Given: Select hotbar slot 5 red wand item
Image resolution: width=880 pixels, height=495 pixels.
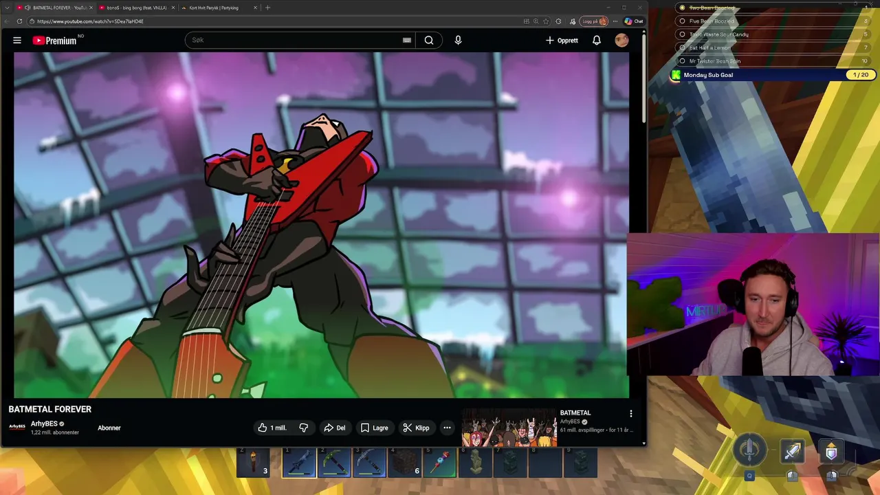Looking at the screenshot, I should tap(440, 462).
